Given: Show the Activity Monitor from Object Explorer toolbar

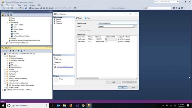Looking at the screenshot, I should (x=24, y=51).
